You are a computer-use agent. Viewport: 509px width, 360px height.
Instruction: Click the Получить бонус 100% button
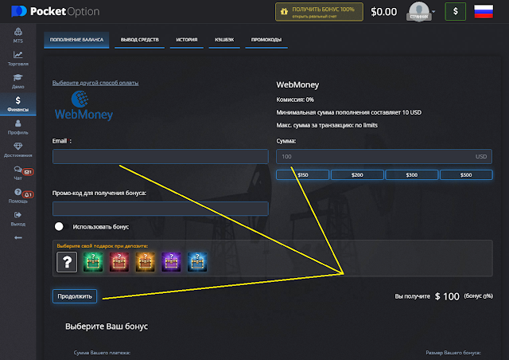tap(319, 12)
